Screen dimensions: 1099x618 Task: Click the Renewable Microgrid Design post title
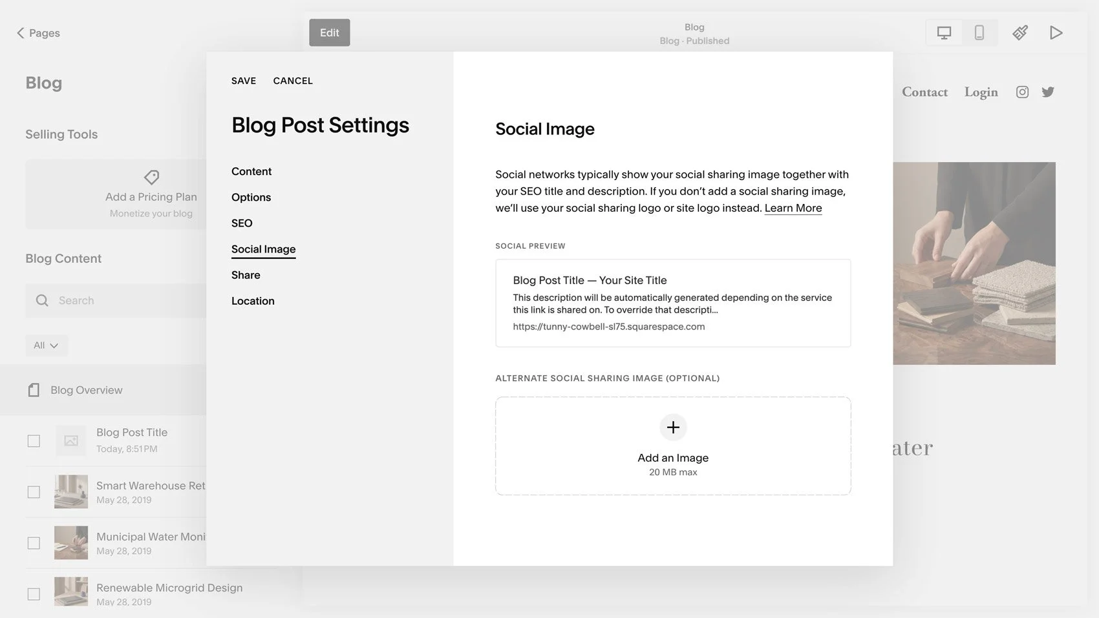point(169,588)
